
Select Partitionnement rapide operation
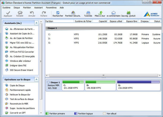click(18, 90)
